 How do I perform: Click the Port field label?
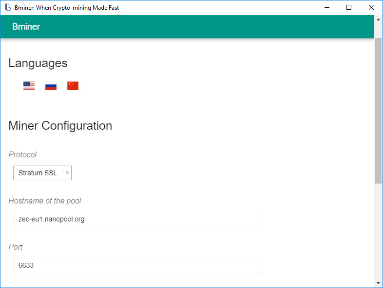pyautogui.click(x=16, y=247)
